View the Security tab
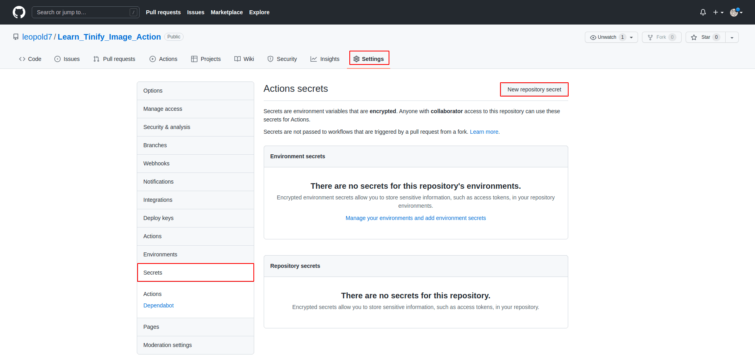Viewport: 755px width, 364px height. 282,59
